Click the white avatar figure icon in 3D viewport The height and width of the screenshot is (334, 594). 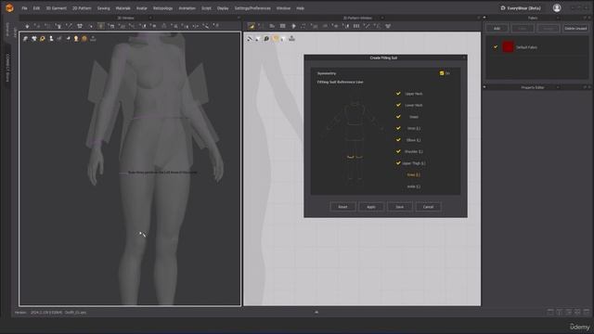pyautogui.click(x=51, y=39)
